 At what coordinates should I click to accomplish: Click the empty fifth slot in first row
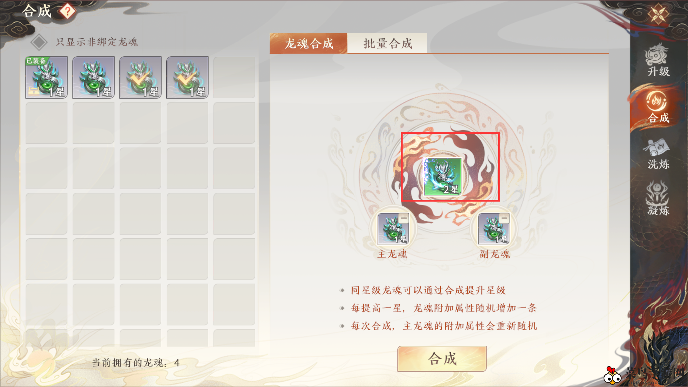click(234, 77)
